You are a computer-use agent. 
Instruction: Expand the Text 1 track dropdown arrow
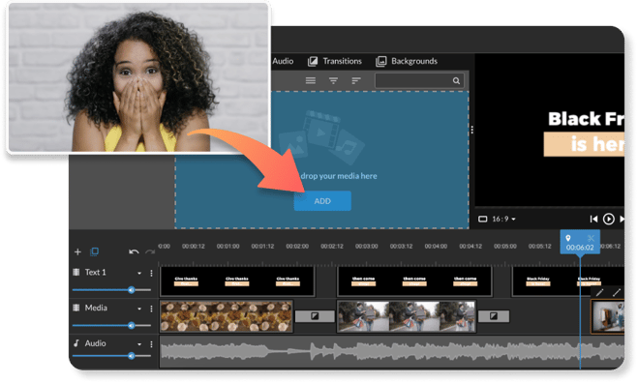pyautogui.click(x=139, y=273)
